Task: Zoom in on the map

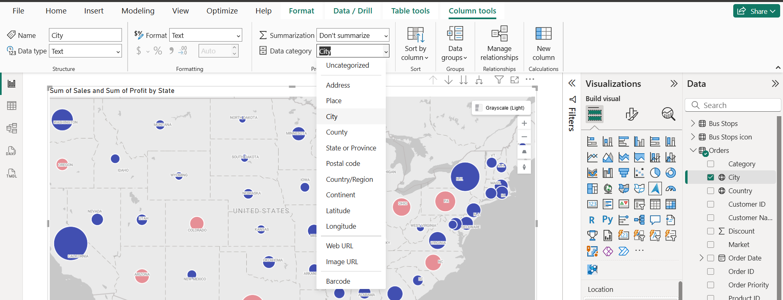Action: pos(524,123)
